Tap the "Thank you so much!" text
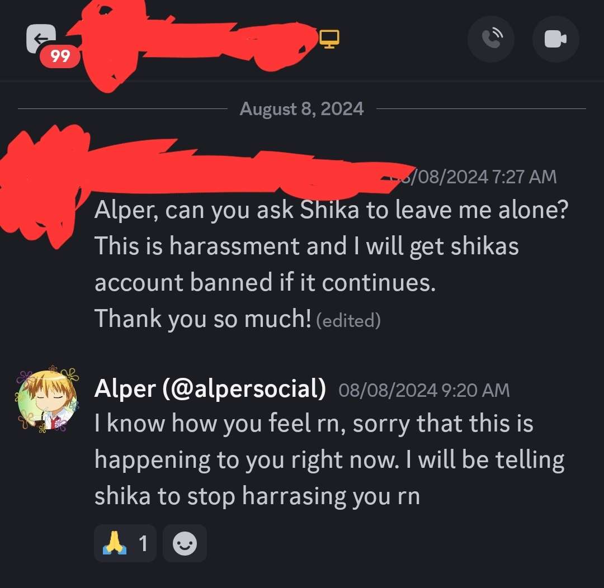 202,319
